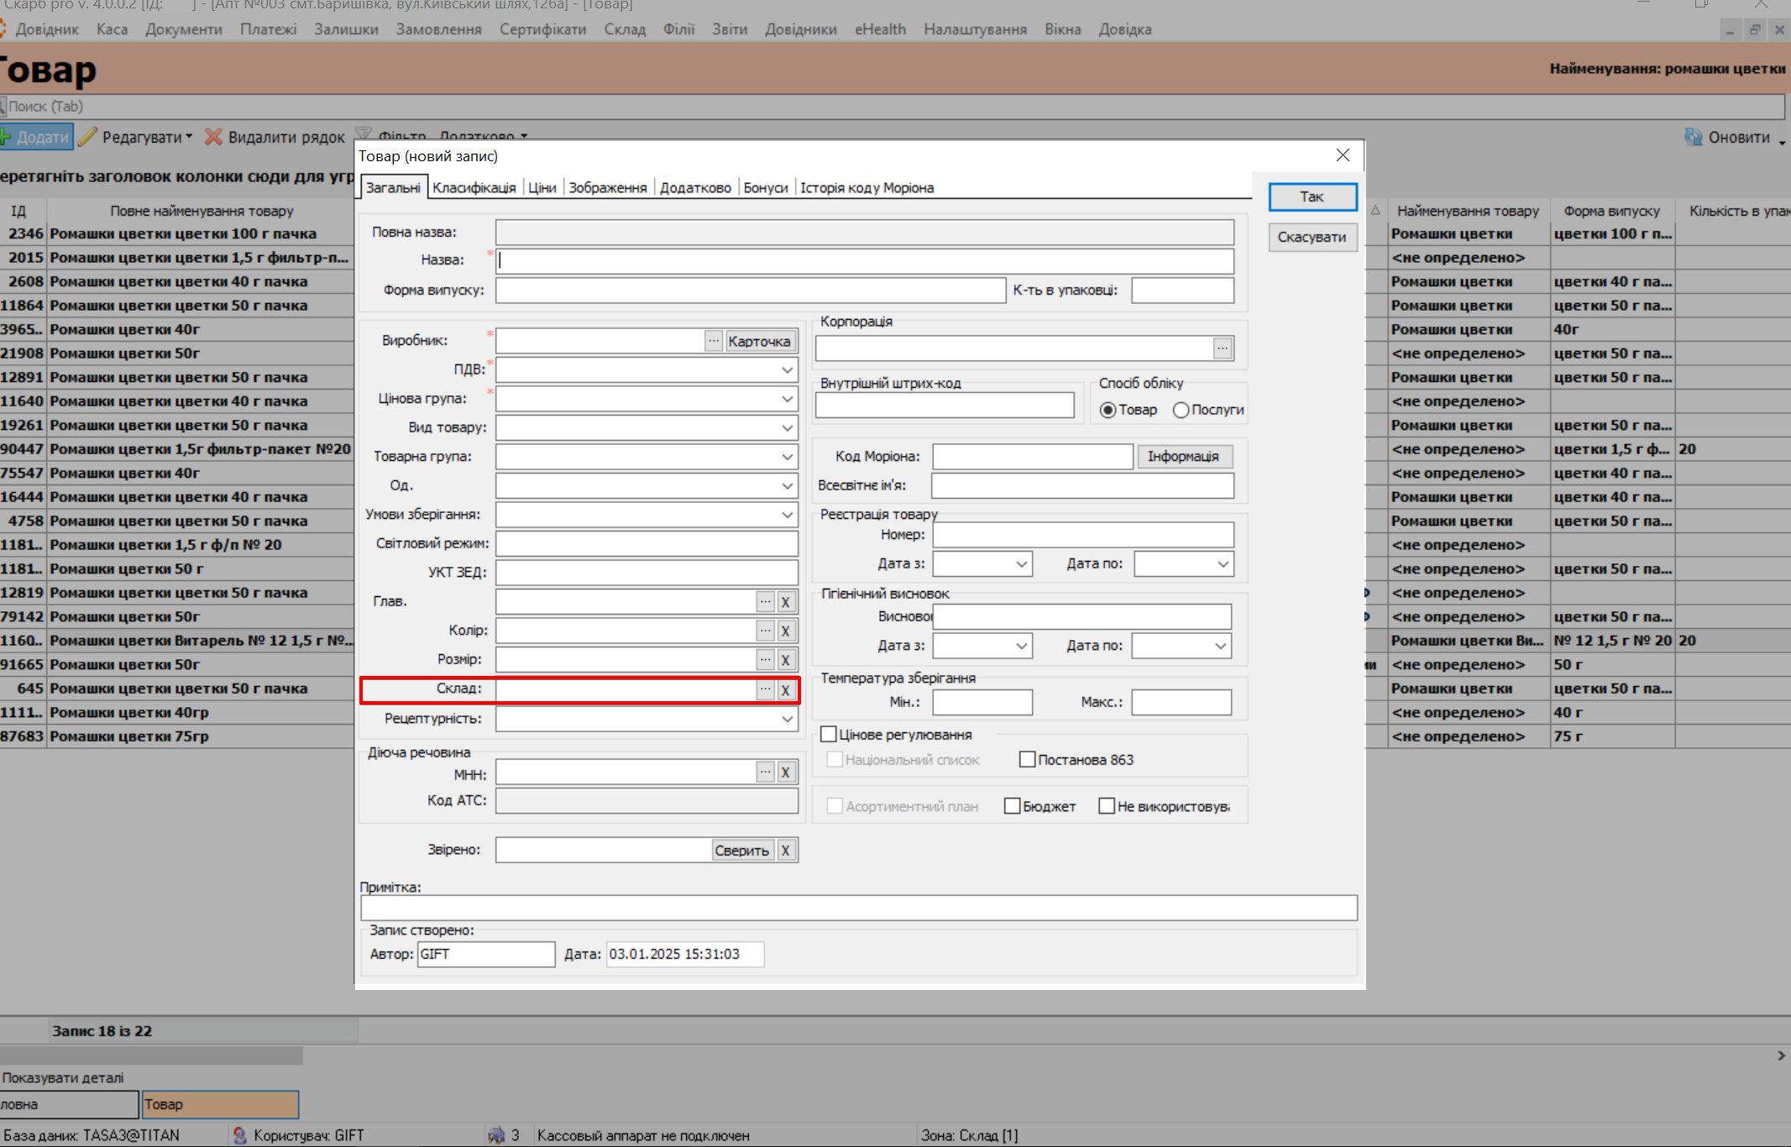Image resolution: width=1791 pixels, height=1147 pixels.
Task: Switch to the Класифікація tab
Action: 474,187
